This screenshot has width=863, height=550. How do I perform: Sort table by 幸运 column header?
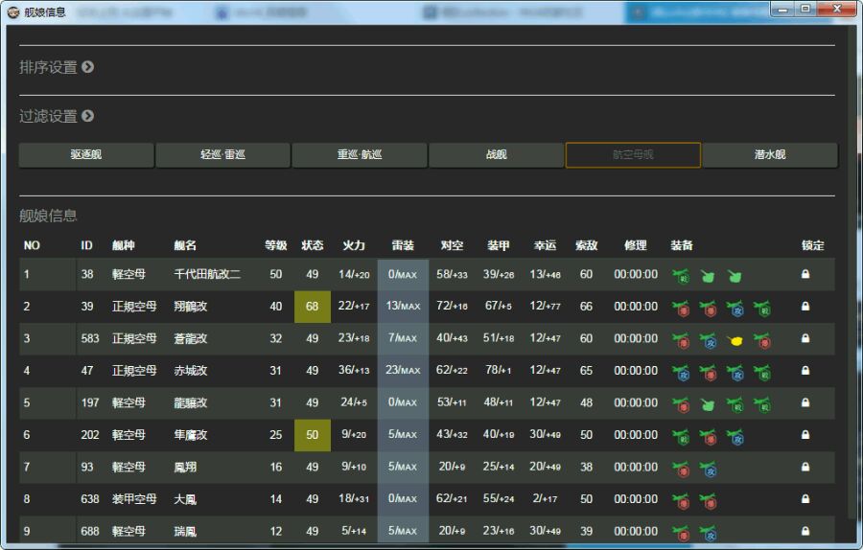tap(545, 245)
